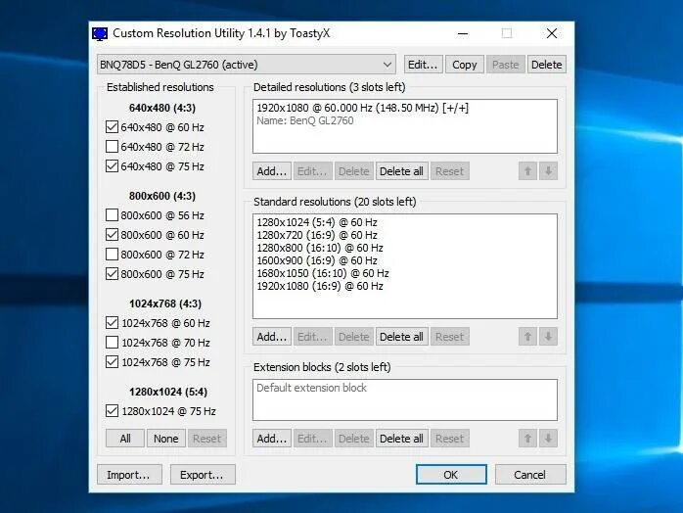Viewport: 683px width, 513px height.
Task: Click the Cancel button
Action: pyautogui.click(x=530, y=475)
